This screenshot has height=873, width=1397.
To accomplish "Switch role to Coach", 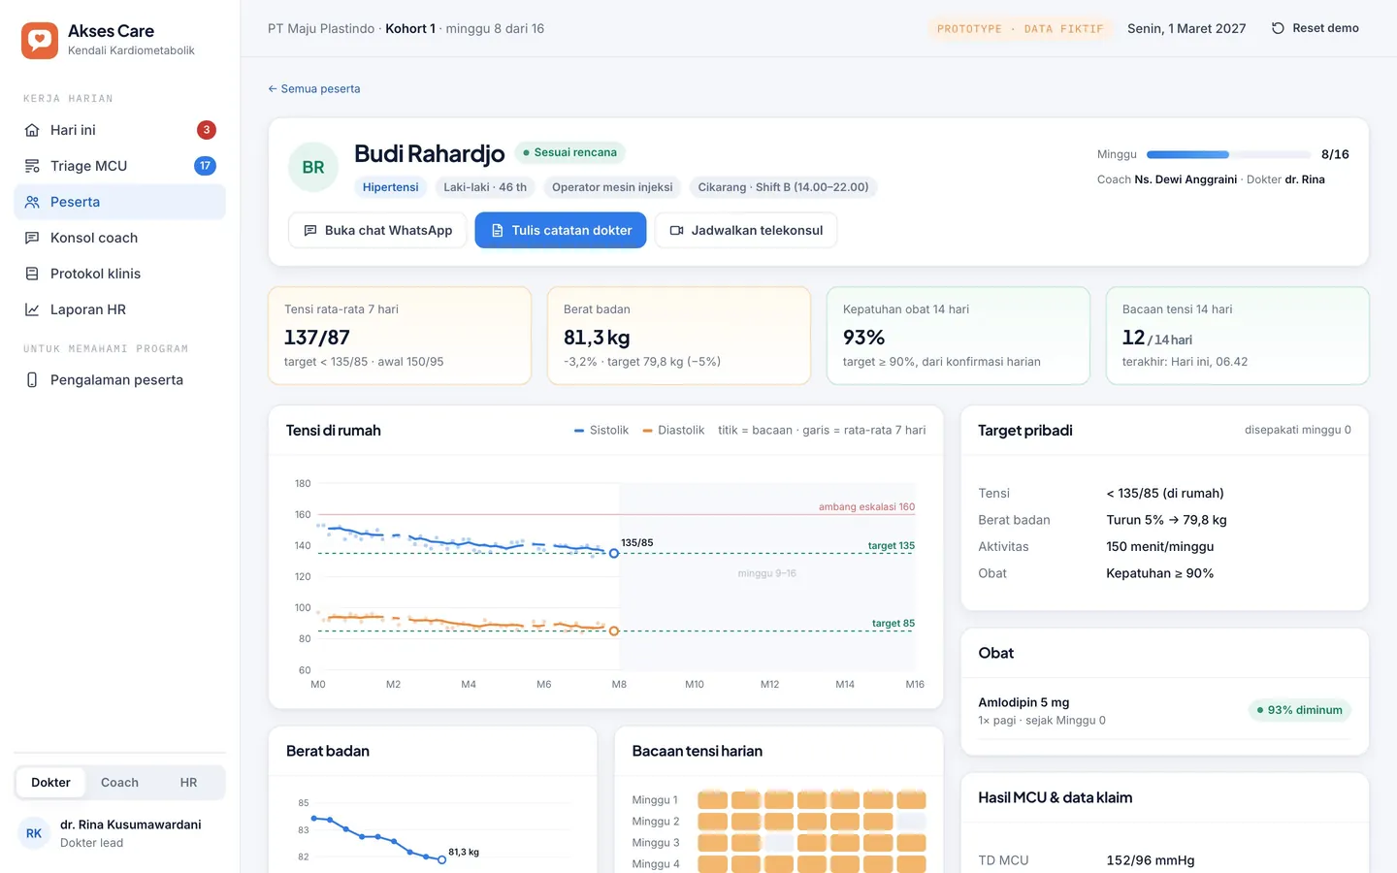I will click(119, 783).
